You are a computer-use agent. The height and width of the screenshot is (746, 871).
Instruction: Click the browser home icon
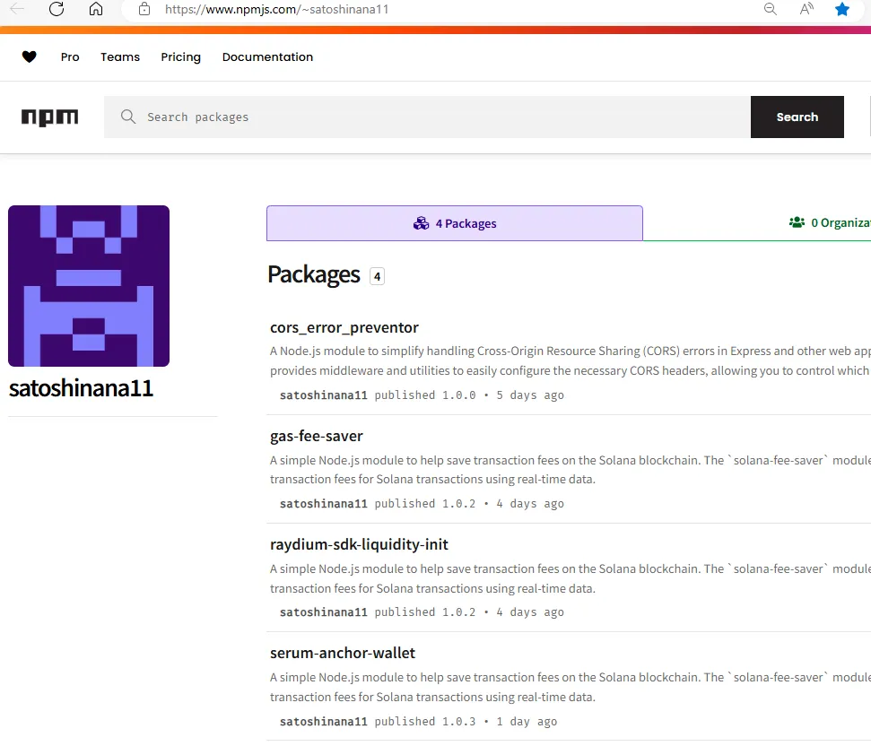(x=96, y=9)
